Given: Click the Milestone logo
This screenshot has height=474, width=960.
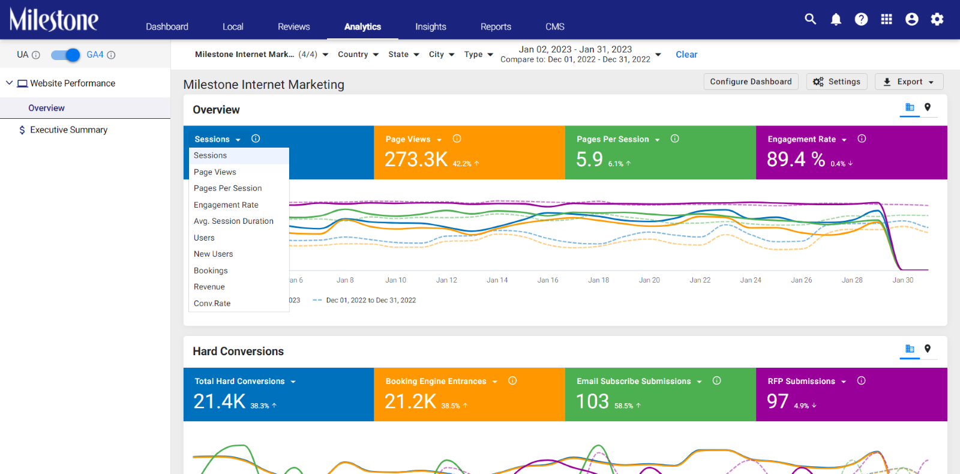Looking at the screenshot, I should [54, 20].
